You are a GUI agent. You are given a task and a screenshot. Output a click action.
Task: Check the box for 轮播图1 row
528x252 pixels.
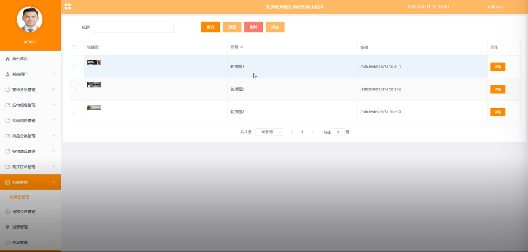[74, 67]
